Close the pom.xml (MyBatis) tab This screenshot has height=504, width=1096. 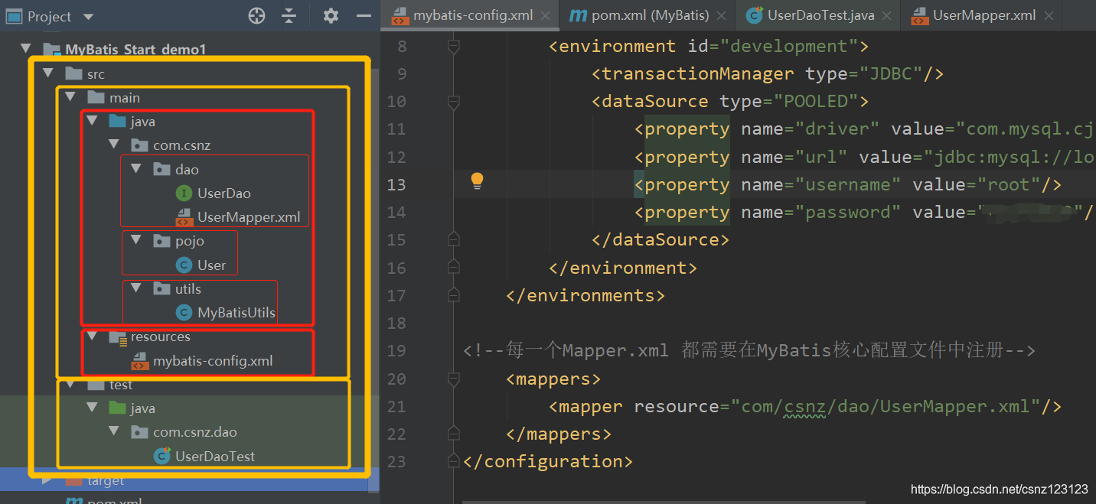[x=721, y=16]
